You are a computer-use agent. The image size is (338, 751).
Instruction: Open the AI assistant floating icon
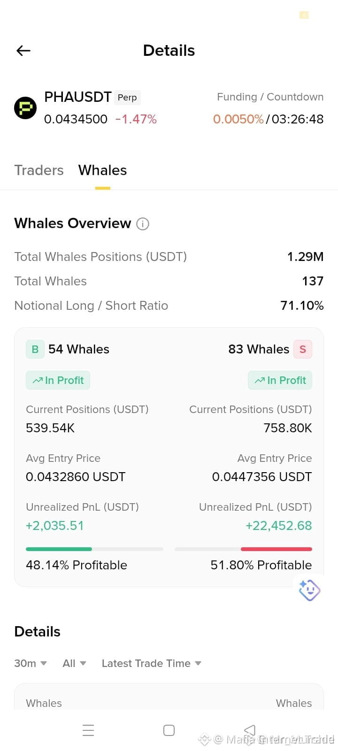(x=309, y=590)
